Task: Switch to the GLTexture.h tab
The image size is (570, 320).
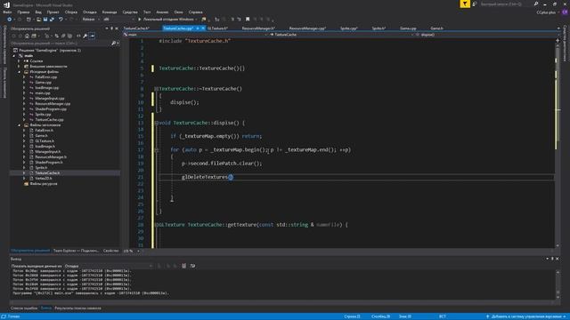Action: 217,28
